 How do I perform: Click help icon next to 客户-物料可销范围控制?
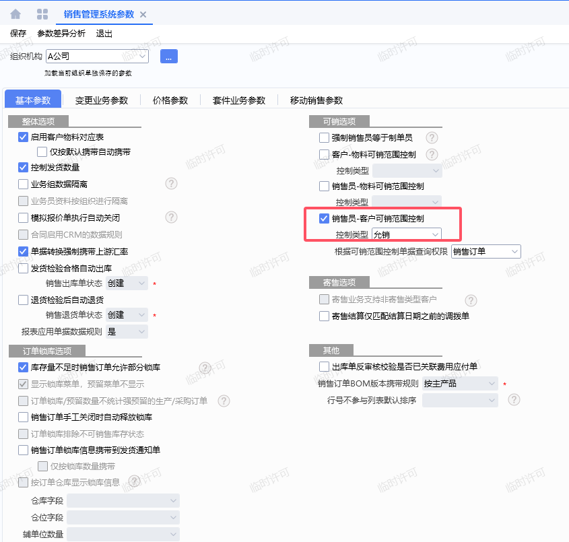[432, 154]
